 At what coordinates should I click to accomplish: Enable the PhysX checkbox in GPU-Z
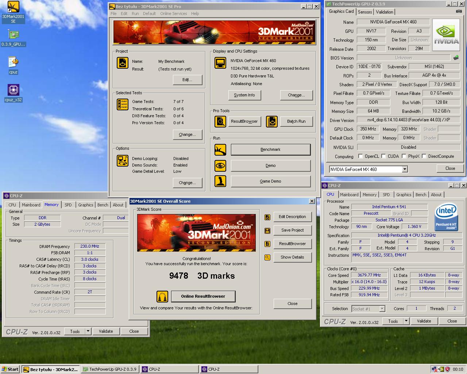(404, 156)
